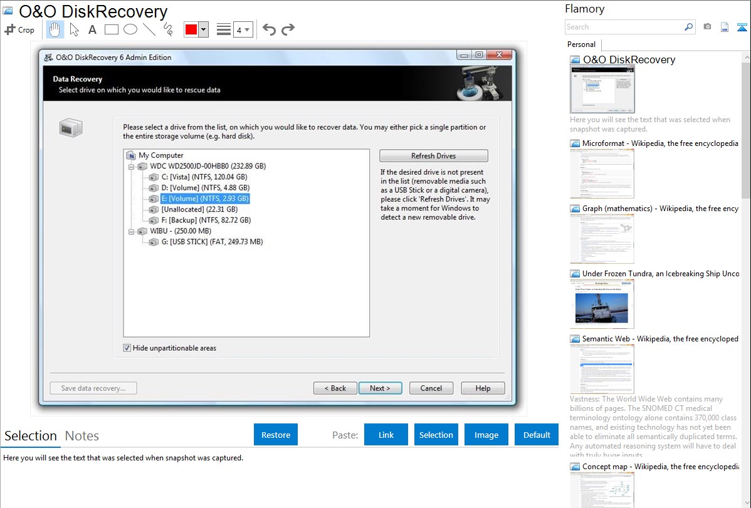Select WIBU - (250.00 MB) device
751x508 pixels.
pos(181,231)
